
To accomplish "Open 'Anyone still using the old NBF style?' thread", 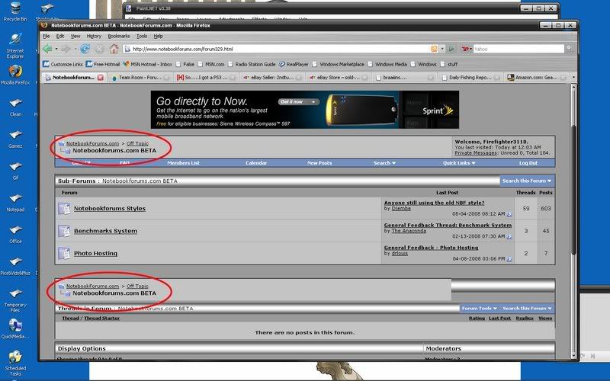I will tap(434, 203).
